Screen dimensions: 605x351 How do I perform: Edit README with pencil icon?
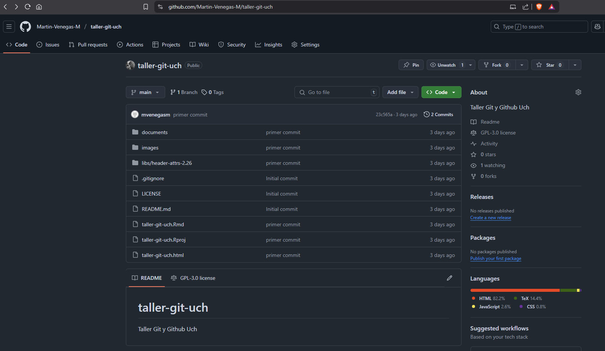pyautogui.click(x=450, y=278)
